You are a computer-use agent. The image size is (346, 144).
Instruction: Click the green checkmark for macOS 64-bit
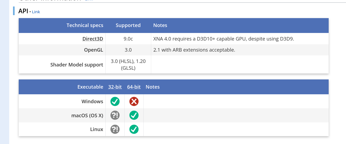(x=134, y=115)
